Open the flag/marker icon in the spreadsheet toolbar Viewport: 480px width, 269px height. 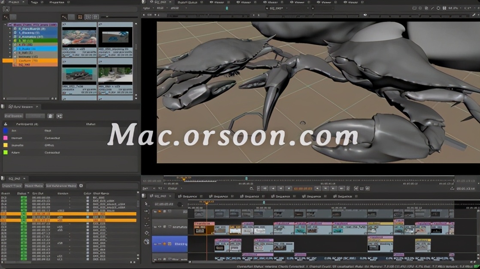click(81, 185)
